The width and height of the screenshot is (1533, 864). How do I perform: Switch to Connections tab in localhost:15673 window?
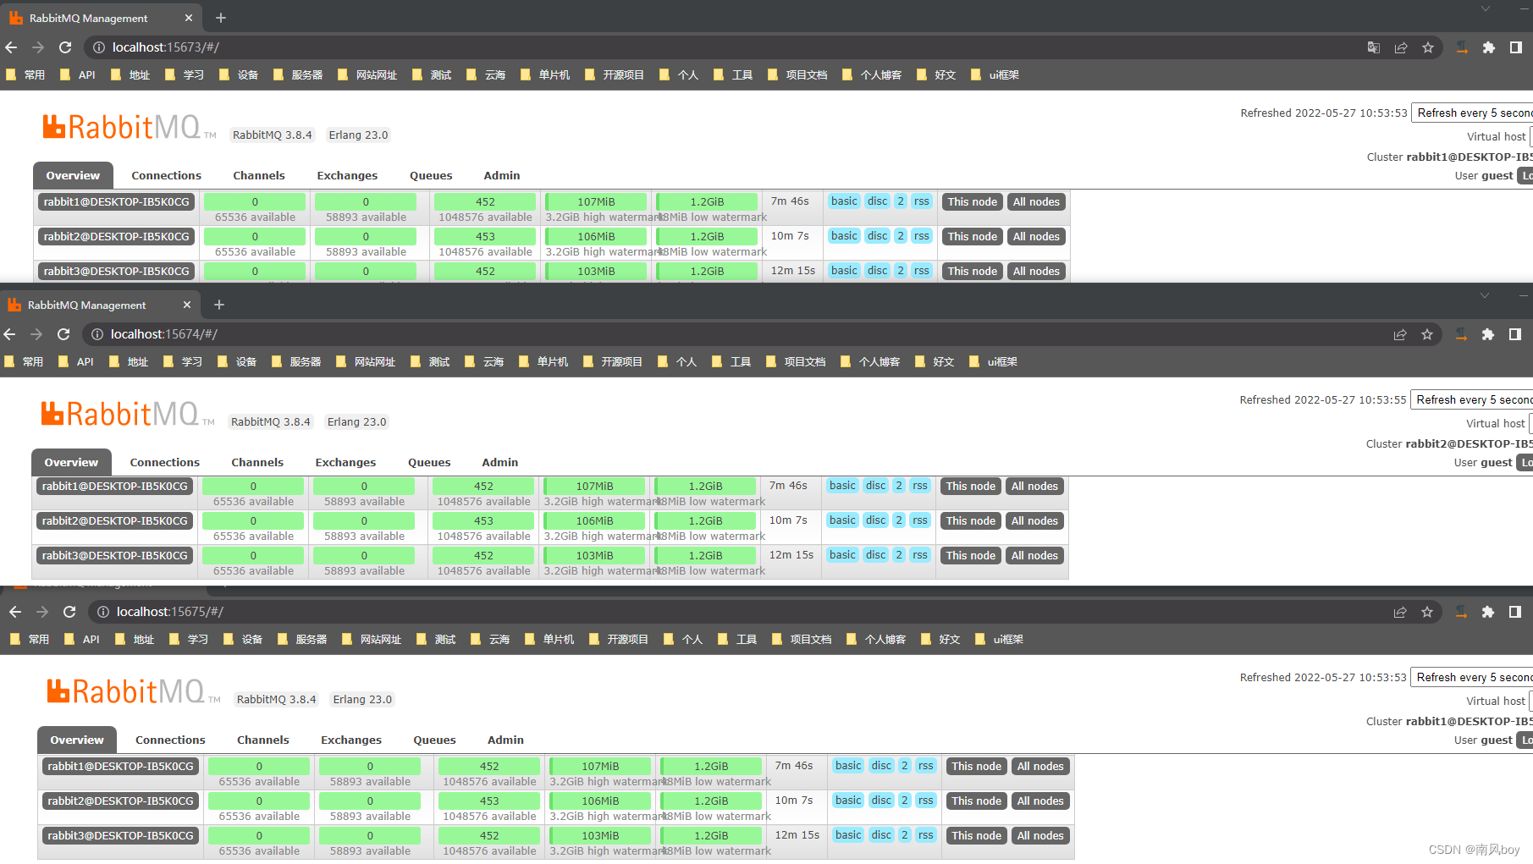tap(167, 176)
